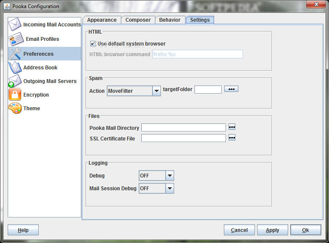Click the Java icon in the title bar
The height and width of the screenshot is (243, 329).
point(7,6)
